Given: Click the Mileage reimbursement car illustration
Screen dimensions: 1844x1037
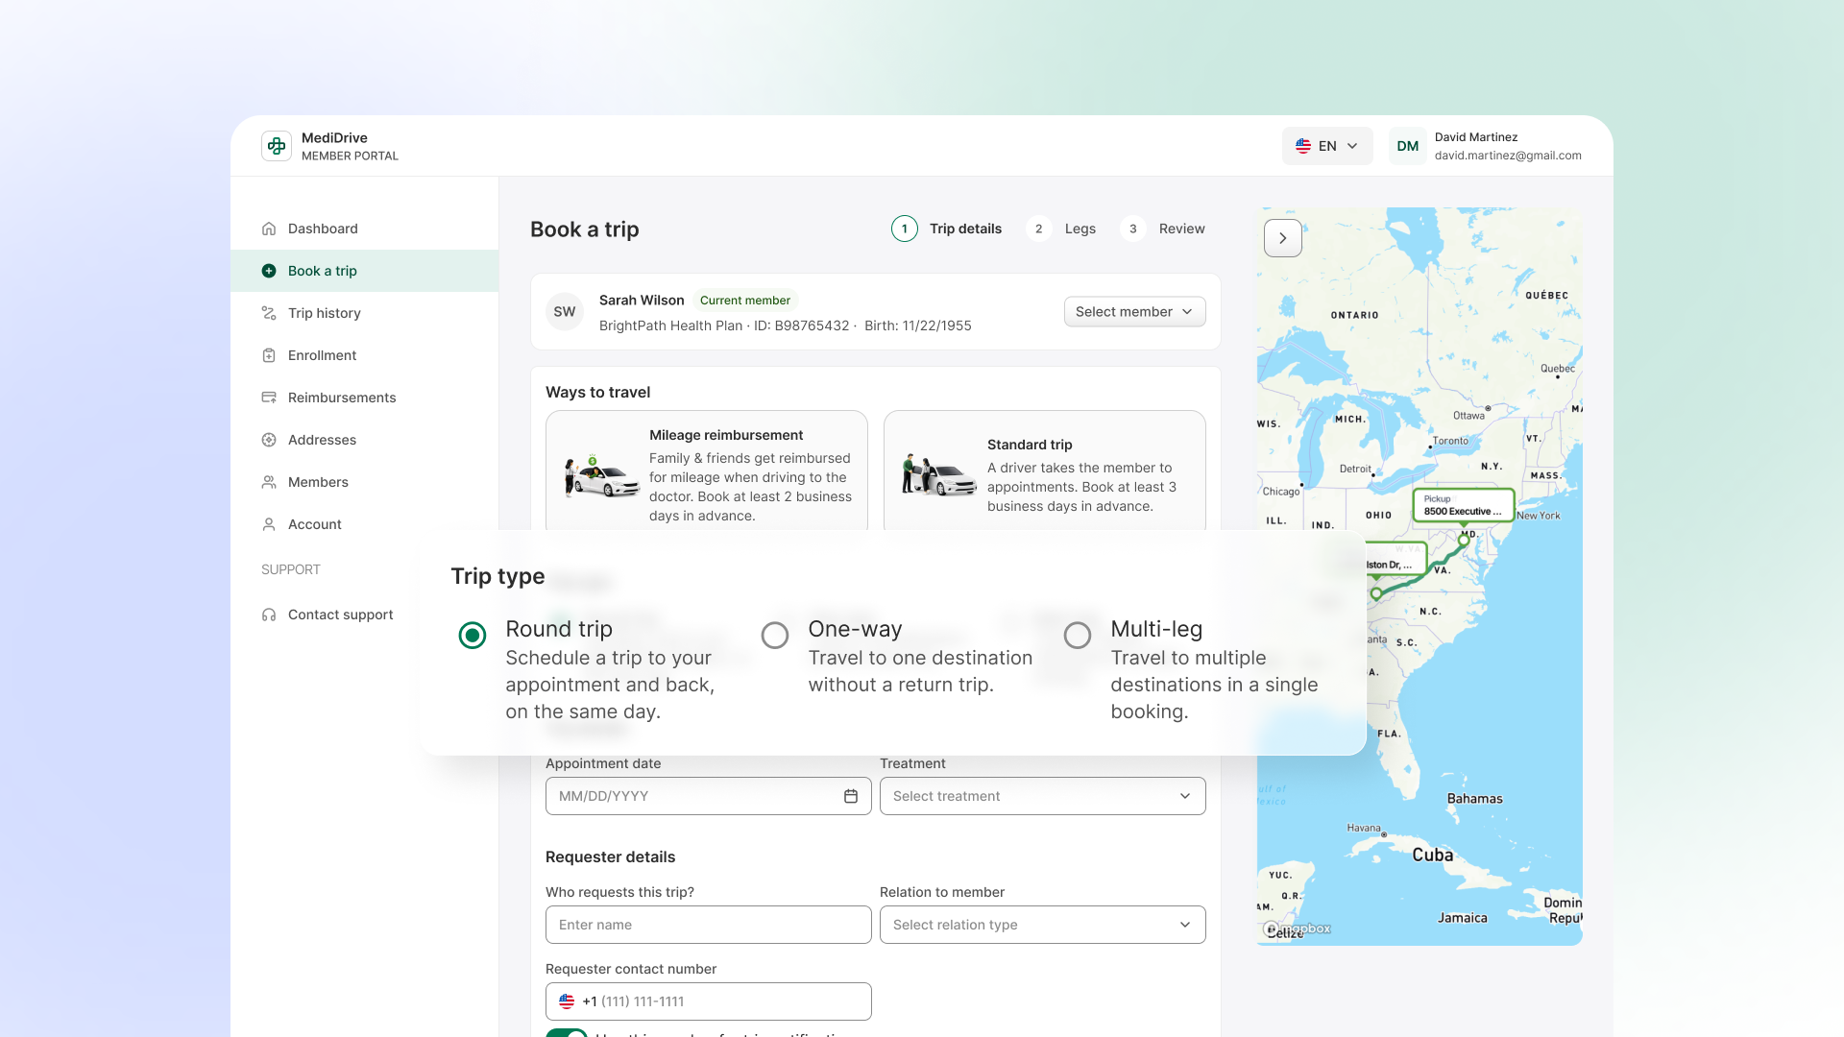Looking at the screenshot, I should coord(602,475).
